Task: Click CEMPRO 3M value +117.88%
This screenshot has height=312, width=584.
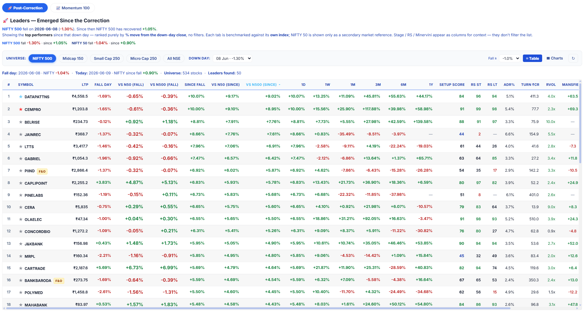Action: pyautogui.click(x=371, y=109)
